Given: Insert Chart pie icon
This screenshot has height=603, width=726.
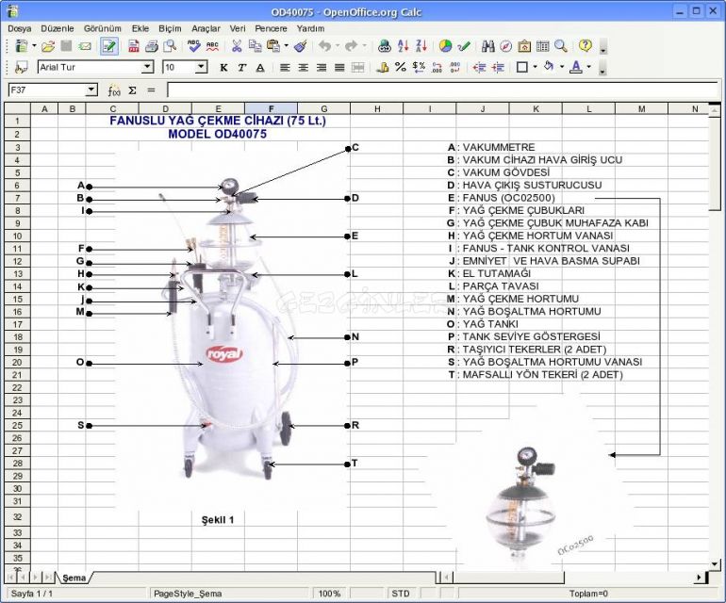Looking at the screenshot, I should [445, 46].
